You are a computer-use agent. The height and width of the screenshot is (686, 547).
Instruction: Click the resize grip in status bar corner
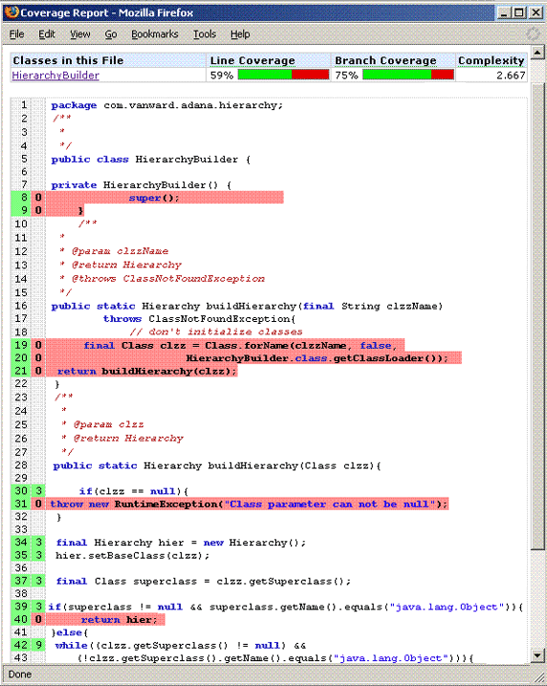pyautogui.click(x=538, y=675)
